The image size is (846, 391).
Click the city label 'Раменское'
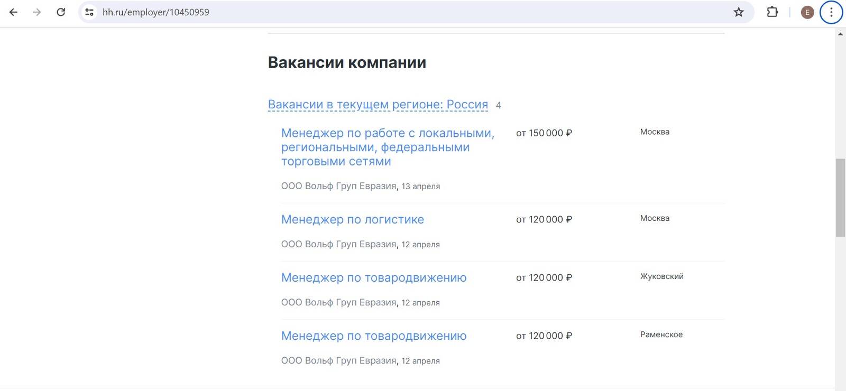661,334
